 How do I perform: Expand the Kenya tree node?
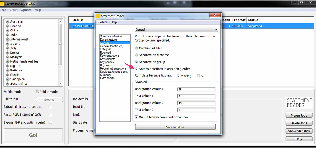[x=8, y=53]
